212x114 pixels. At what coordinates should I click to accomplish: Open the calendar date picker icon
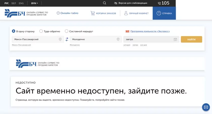coord(175,39)
